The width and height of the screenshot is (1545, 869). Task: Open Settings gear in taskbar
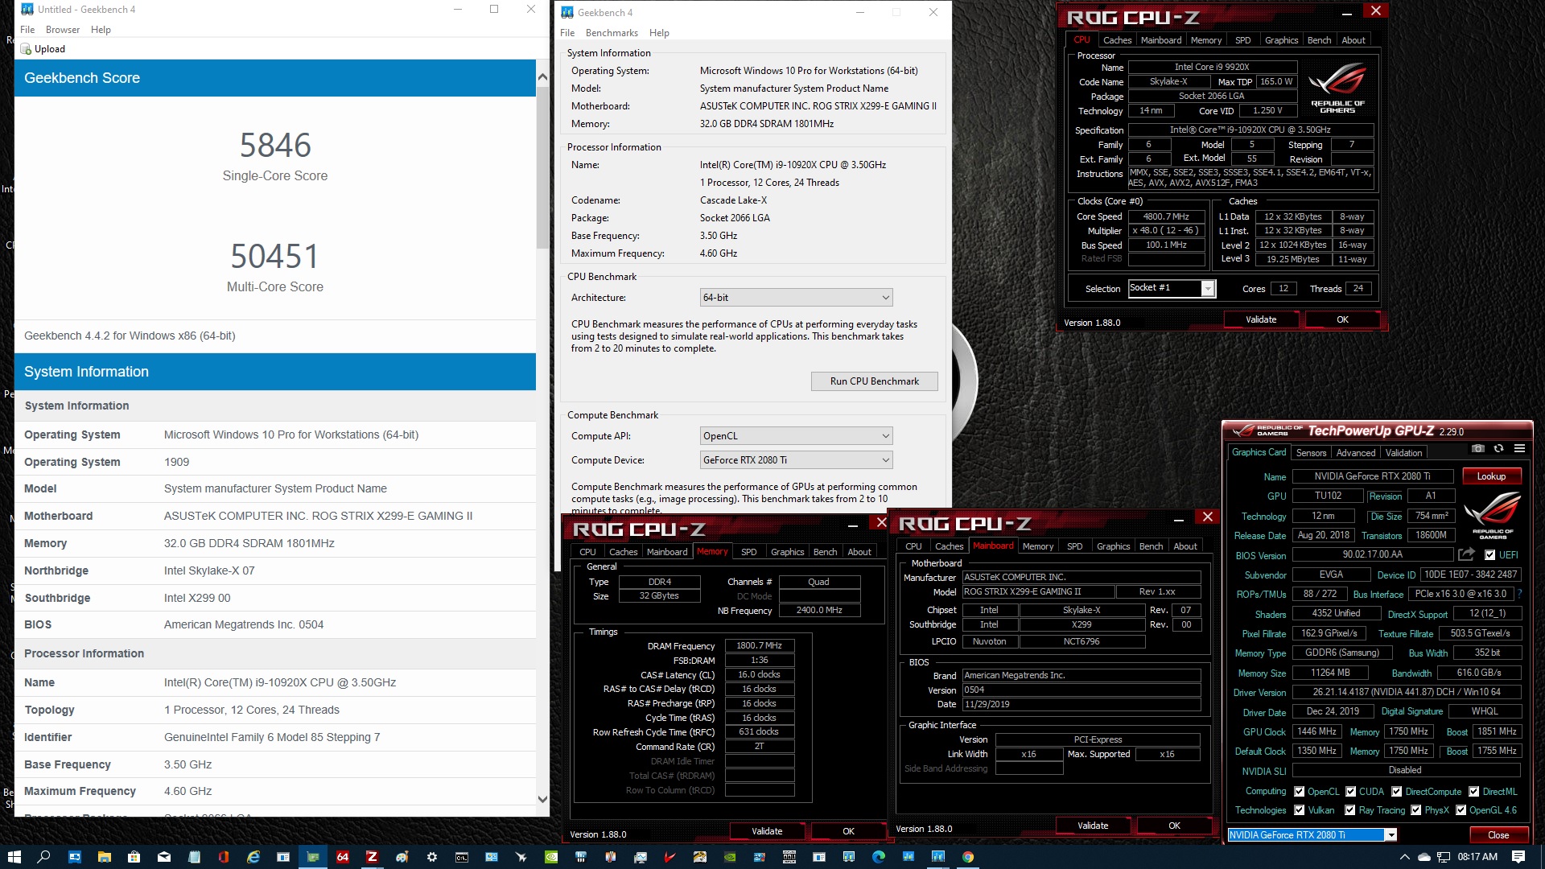(x=431, y=857)
